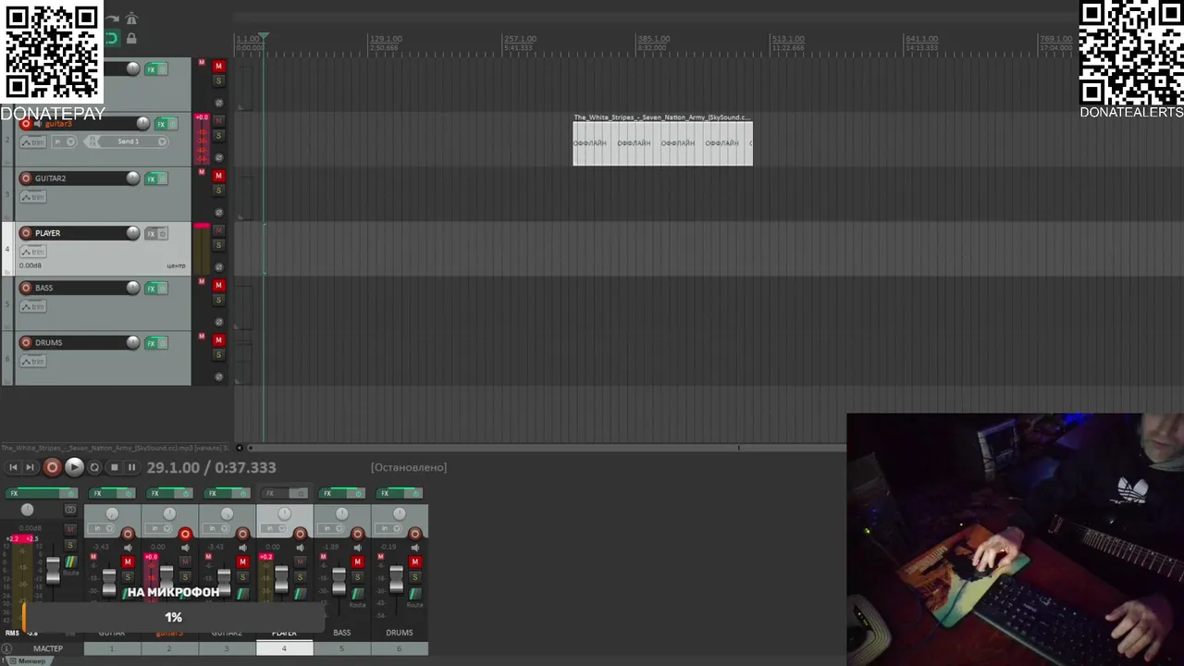Image resolution: width=1184 pixels, height=666 pixels.
Task: Go to project end in transport
Action: pos(30,467)
